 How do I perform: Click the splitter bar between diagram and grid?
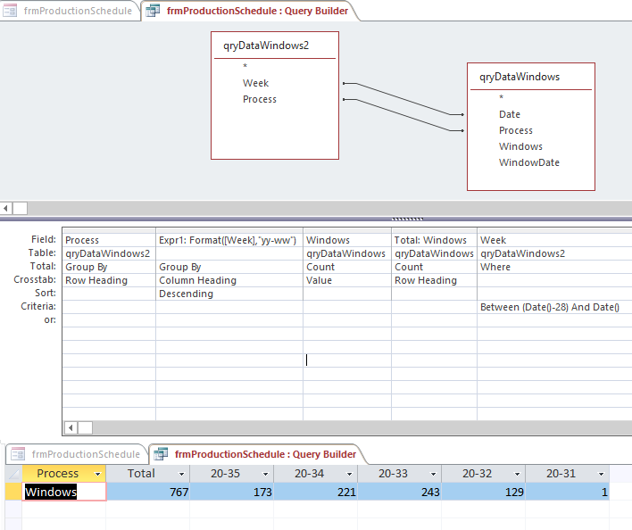[316, 219]
